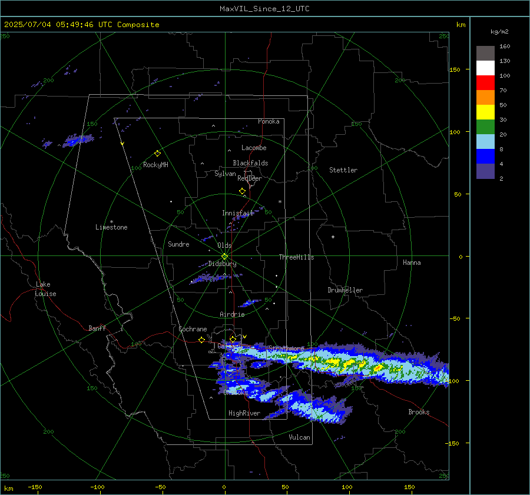This screenshot has height=495, width=530.
Task: Click the orange legend color swatch
Action: 485,97
